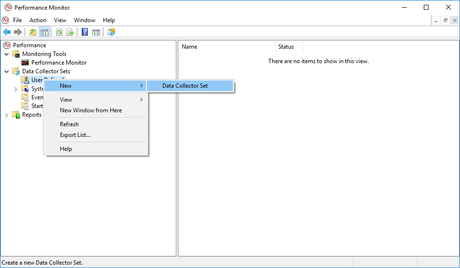
Task: Click the Performance Monitor graph icon in tree
Action: [x=25, y=63]
